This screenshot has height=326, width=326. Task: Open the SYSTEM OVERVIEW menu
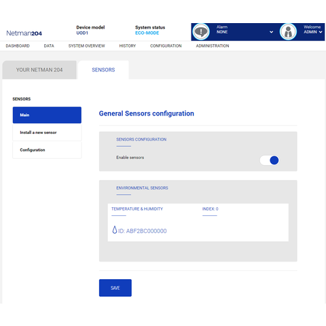pos(87,46)
